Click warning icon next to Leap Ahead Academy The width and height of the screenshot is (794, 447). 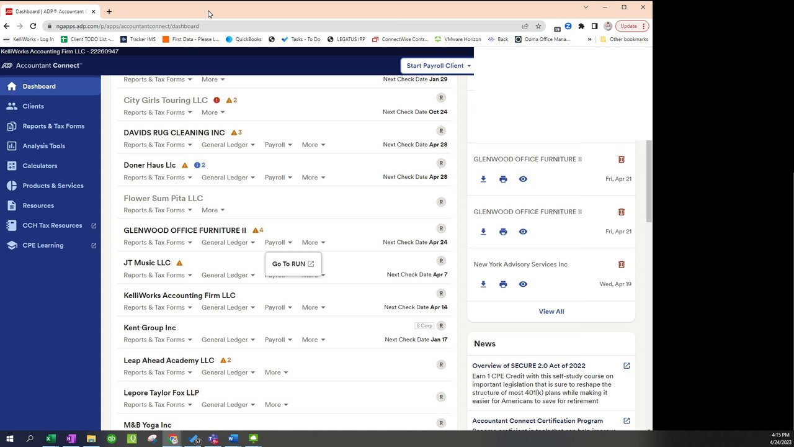223,360
